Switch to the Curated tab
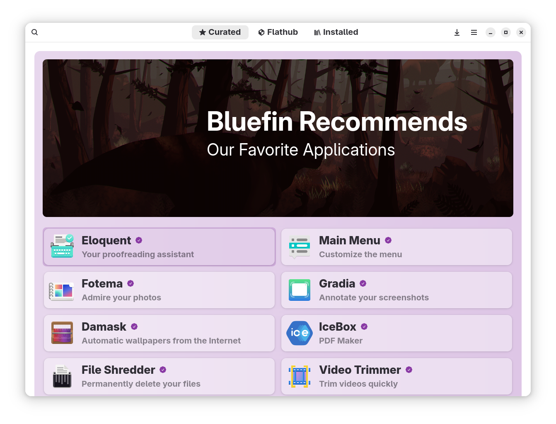 point(220,32)
